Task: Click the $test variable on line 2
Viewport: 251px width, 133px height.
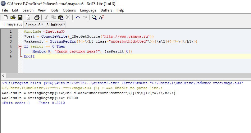Action: click(29, 36)
